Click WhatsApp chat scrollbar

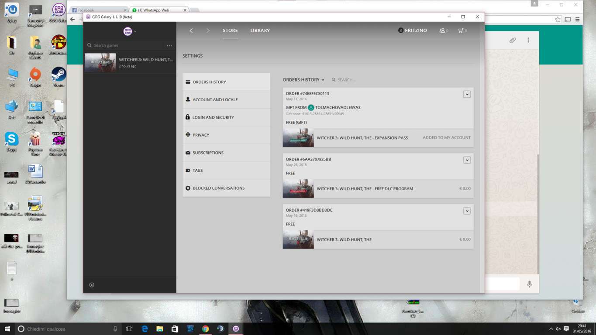[537, 214]
